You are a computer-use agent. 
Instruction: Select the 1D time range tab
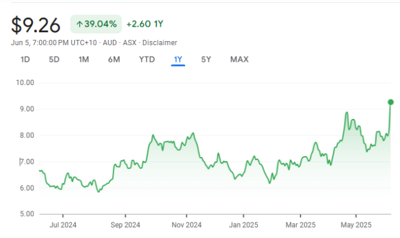pos(25,59)
